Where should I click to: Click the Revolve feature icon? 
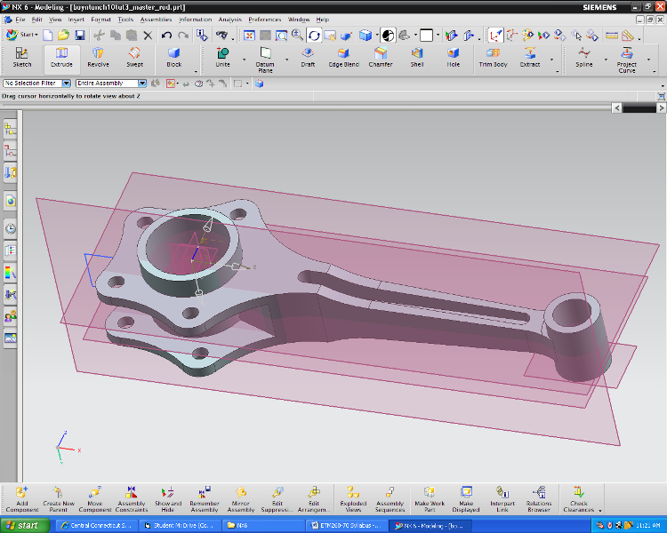tap(98, 58)
